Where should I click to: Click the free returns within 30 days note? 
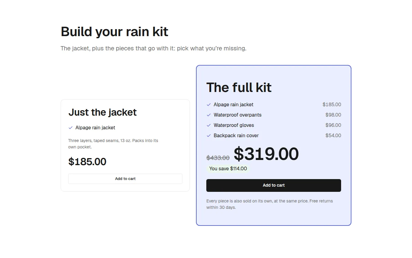270,204
